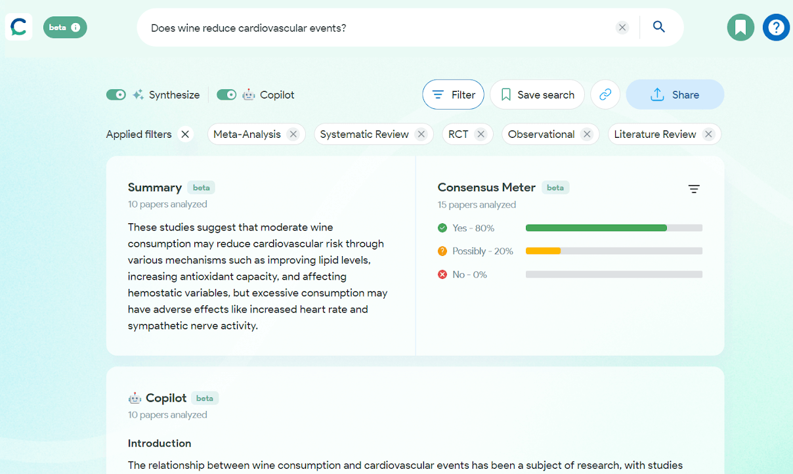Open the Filter options button

[453, 95]
